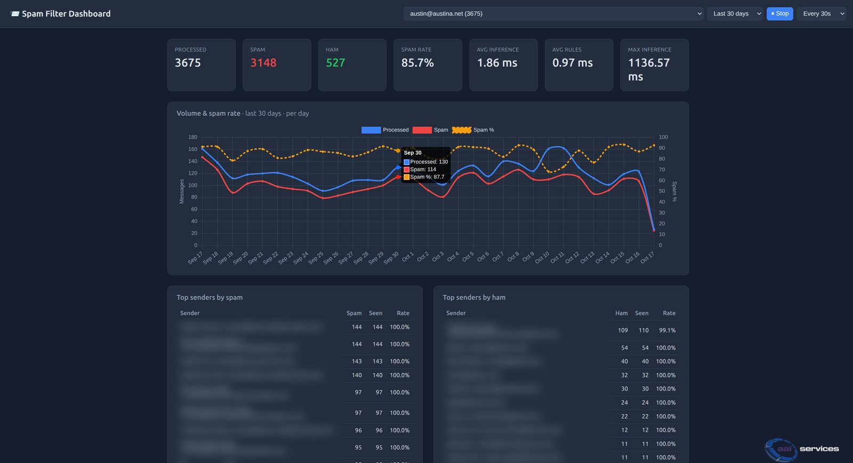Click the Avg Inference 1.86 ms value
Image resolution: width=853 pixels, height=463 pixels.
[497, 63]
